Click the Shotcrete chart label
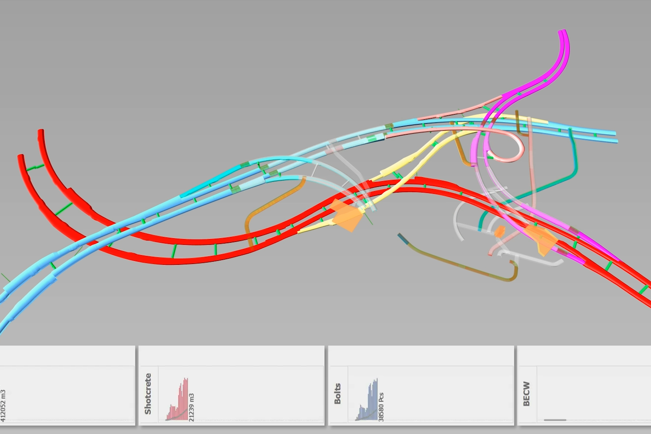The width and height of the screenshot is (651, 434). click(148, 394)
